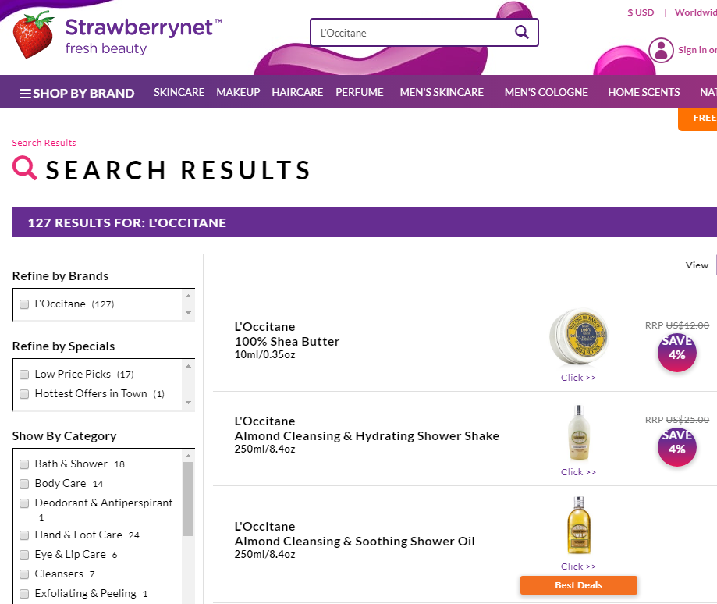Open the $ USD currency selector

click(641, 12)
